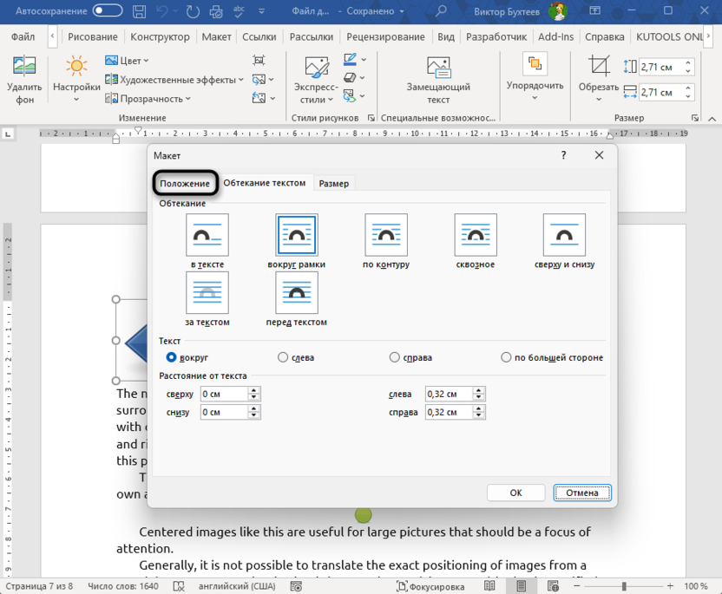Toggle the Автосохранение switch
The height and width of the screenshot is (594, 722).
(108, 11)
